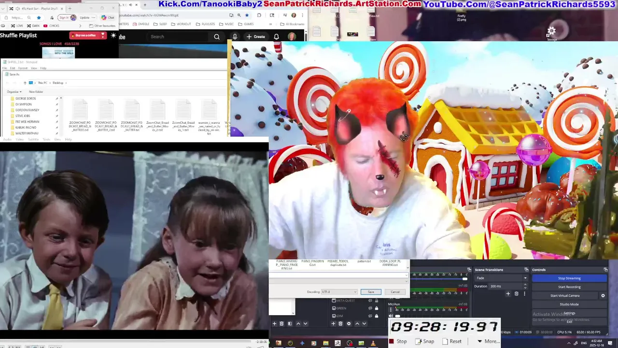618x348 pixels.
Task: Open Mic/Aux three-dot options in audio mixer
Action: (391, 310)
